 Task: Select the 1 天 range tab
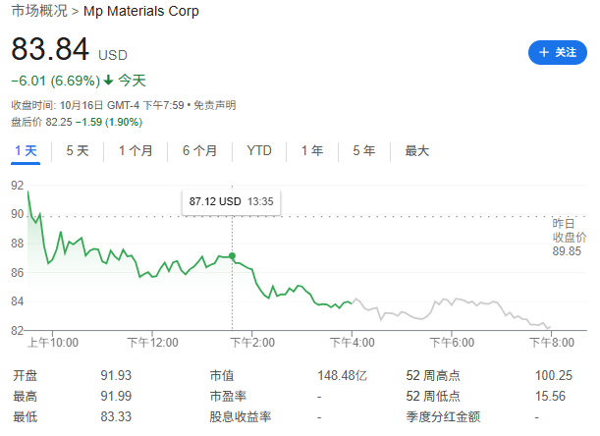click(x=26, y=151)
